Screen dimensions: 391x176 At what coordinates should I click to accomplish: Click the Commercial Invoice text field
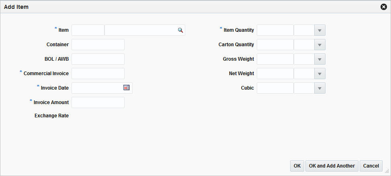point(98,74)
